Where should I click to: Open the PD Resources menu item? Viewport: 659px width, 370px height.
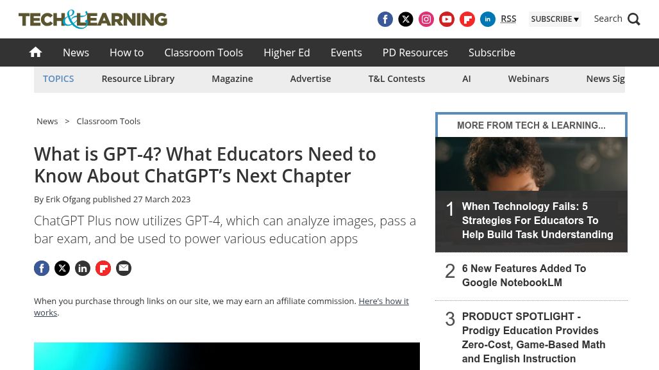[x=415, y=52]
